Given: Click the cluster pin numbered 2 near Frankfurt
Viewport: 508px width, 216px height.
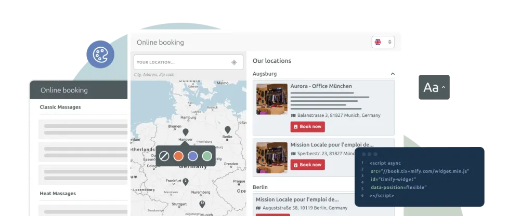Looking at the screenshot, I should pyautogui.click(x=186, y=181).
